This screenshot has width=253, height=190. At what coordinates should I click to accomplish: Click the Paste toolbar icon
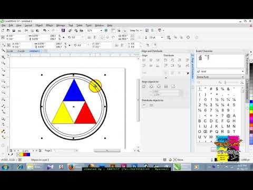[37, 31]
